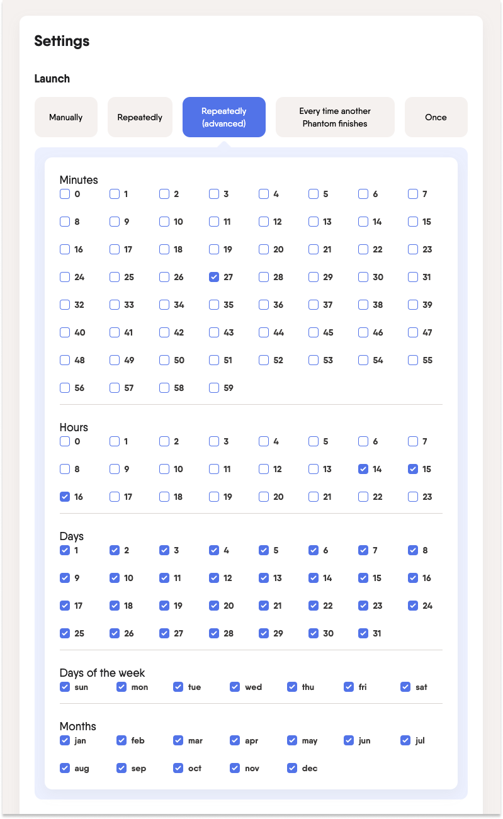503x819 pixels.
Task: Enable hour 23 checkbox
Action: (x=413, y=497)
